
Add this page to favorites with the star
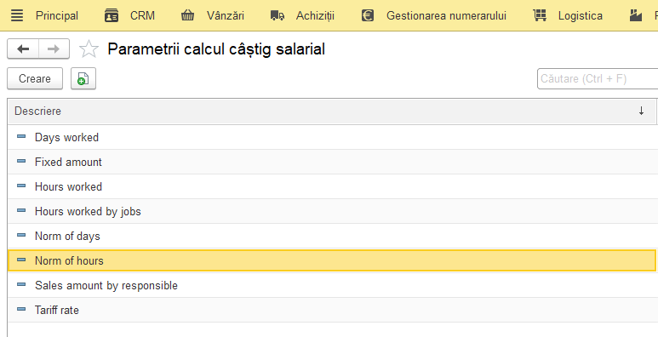click(x=89, y=49)
